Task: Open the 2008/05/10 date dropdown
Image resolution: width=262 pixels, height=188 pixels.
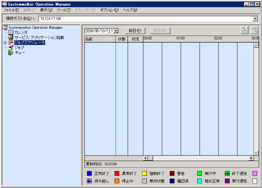Action: tap(116, 31)
